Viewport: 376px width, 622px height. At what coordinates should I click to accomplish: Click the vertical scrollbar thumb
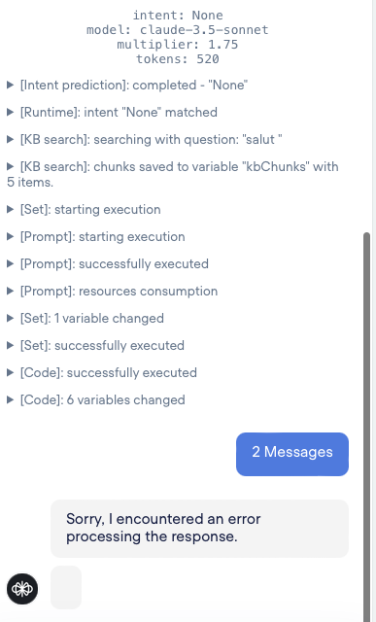[366, 427]
